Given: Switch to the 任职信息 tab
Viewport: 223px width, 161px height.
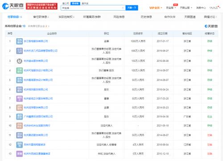Looking at the screenshot, I should [x=15, y=17].
